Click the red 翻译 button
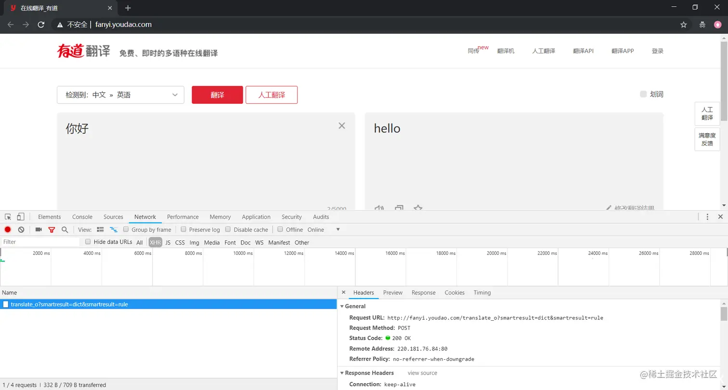The image size is (728, 390). pos(217,95)
